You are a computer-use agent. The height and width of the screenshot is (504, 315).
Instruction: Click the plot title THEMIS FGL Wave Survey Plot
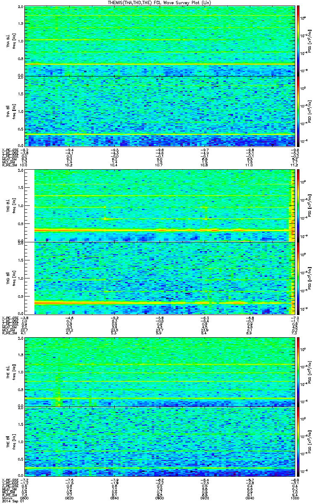160,3
